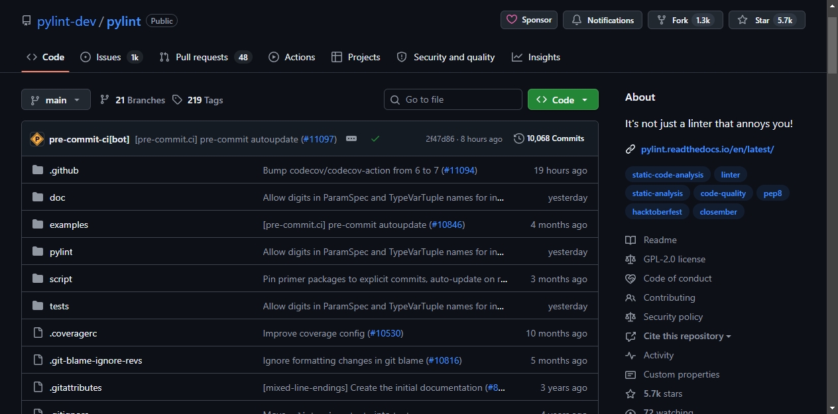Click the .gitattributes file icon
Image resolution: width=838 pixels, height=414 pixels.
point(38,388)
